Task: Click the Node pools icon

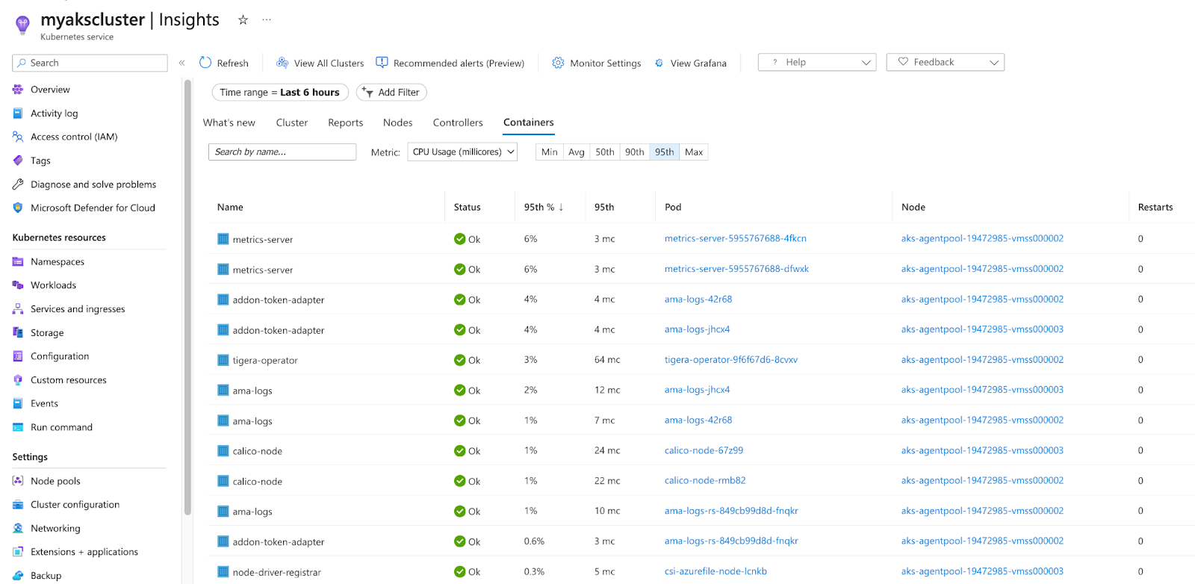Action: click(x=18, y=481)
